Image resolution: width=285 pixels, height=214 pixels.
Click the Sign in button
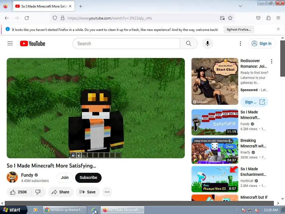(262, 43)
